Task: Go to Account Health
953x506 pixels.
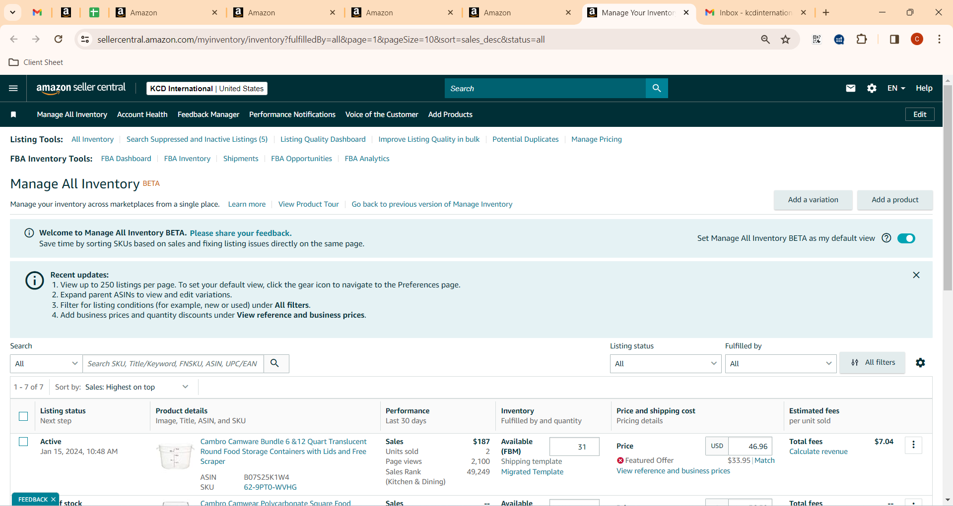Action: click(x=142, y=114)
